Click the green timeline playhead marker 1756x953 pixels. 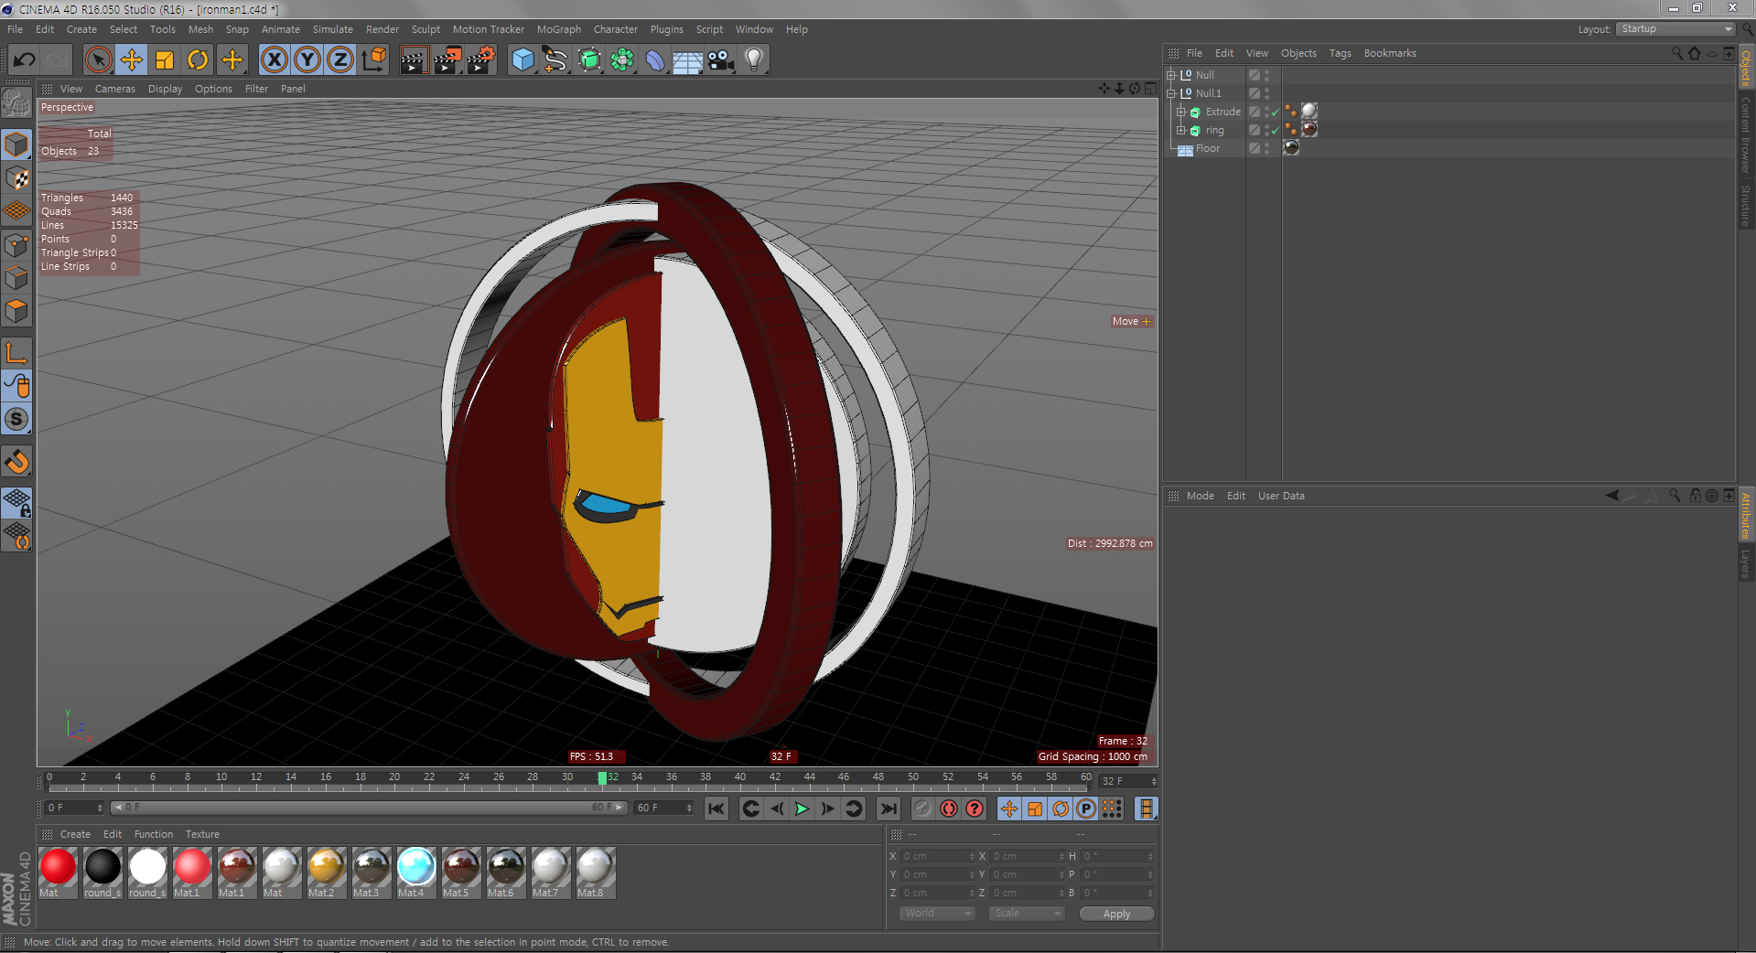[602, 778]
